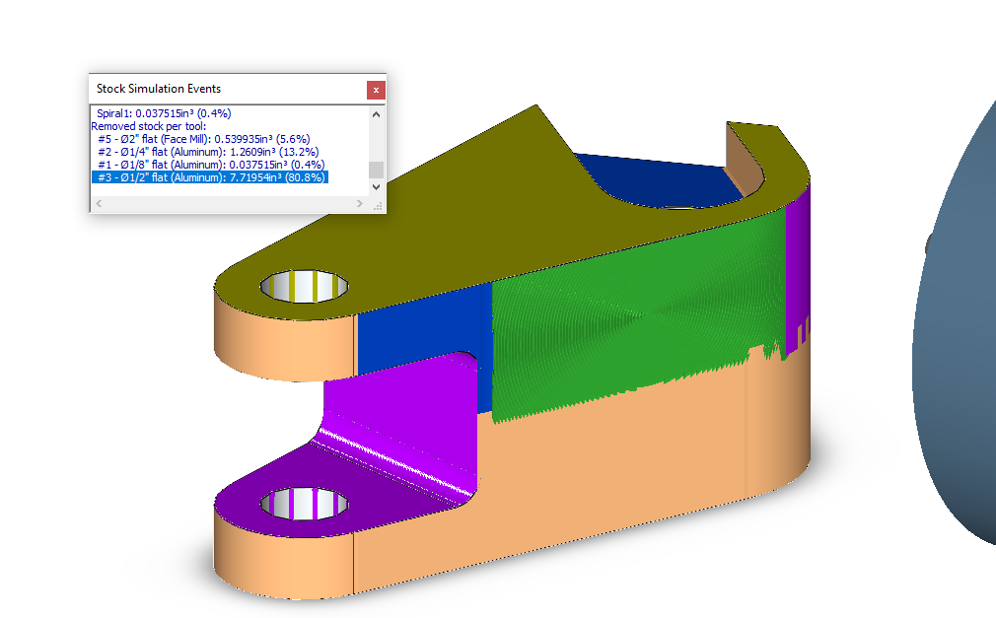Click the lower lug hole on the purple face
Image resolution: width=996 pixels, height=618 pixels.
coord(305,504)
